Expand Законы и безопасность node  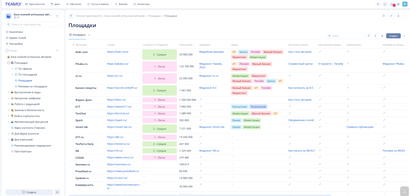[x=8, y=110]
